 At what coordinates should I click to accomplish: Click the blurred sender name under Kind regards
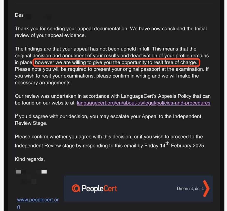(31, 172)
